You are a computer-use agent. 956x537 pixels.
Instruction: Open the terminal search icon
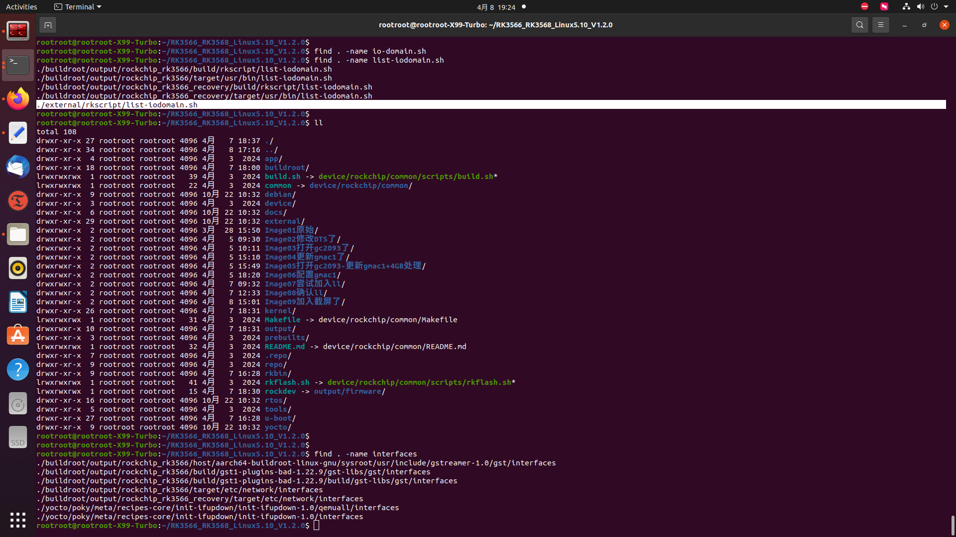tap(859, 25)
